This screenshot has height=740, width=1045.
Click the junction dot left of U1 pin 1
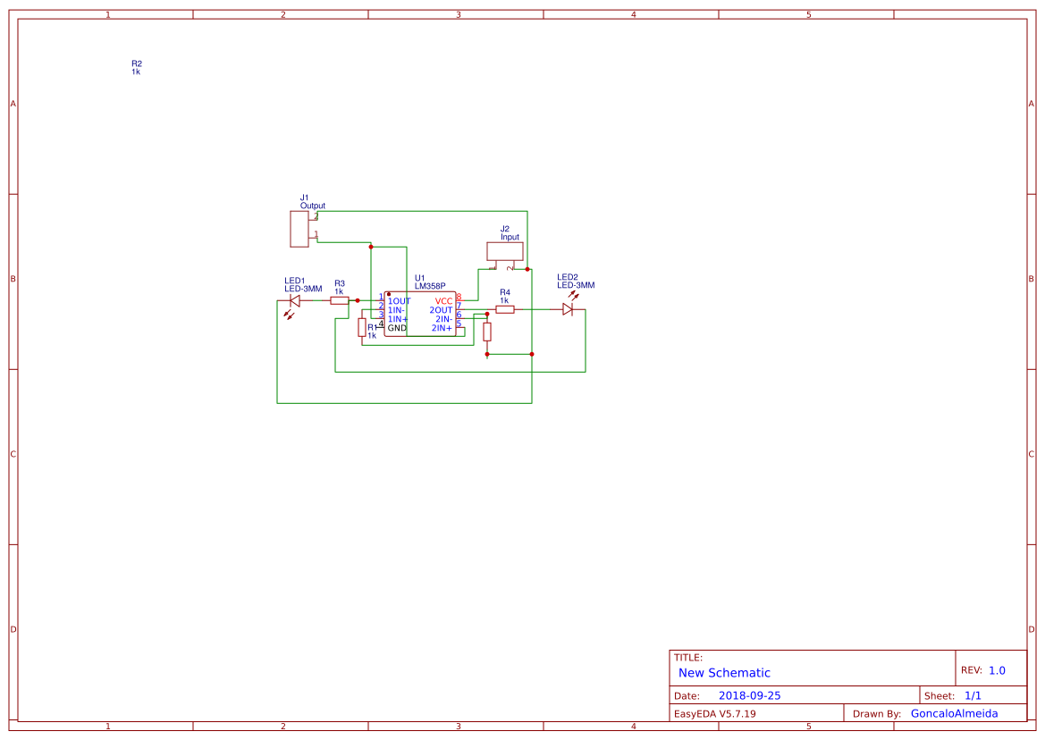pyautogui.click(x=358, y=300)
